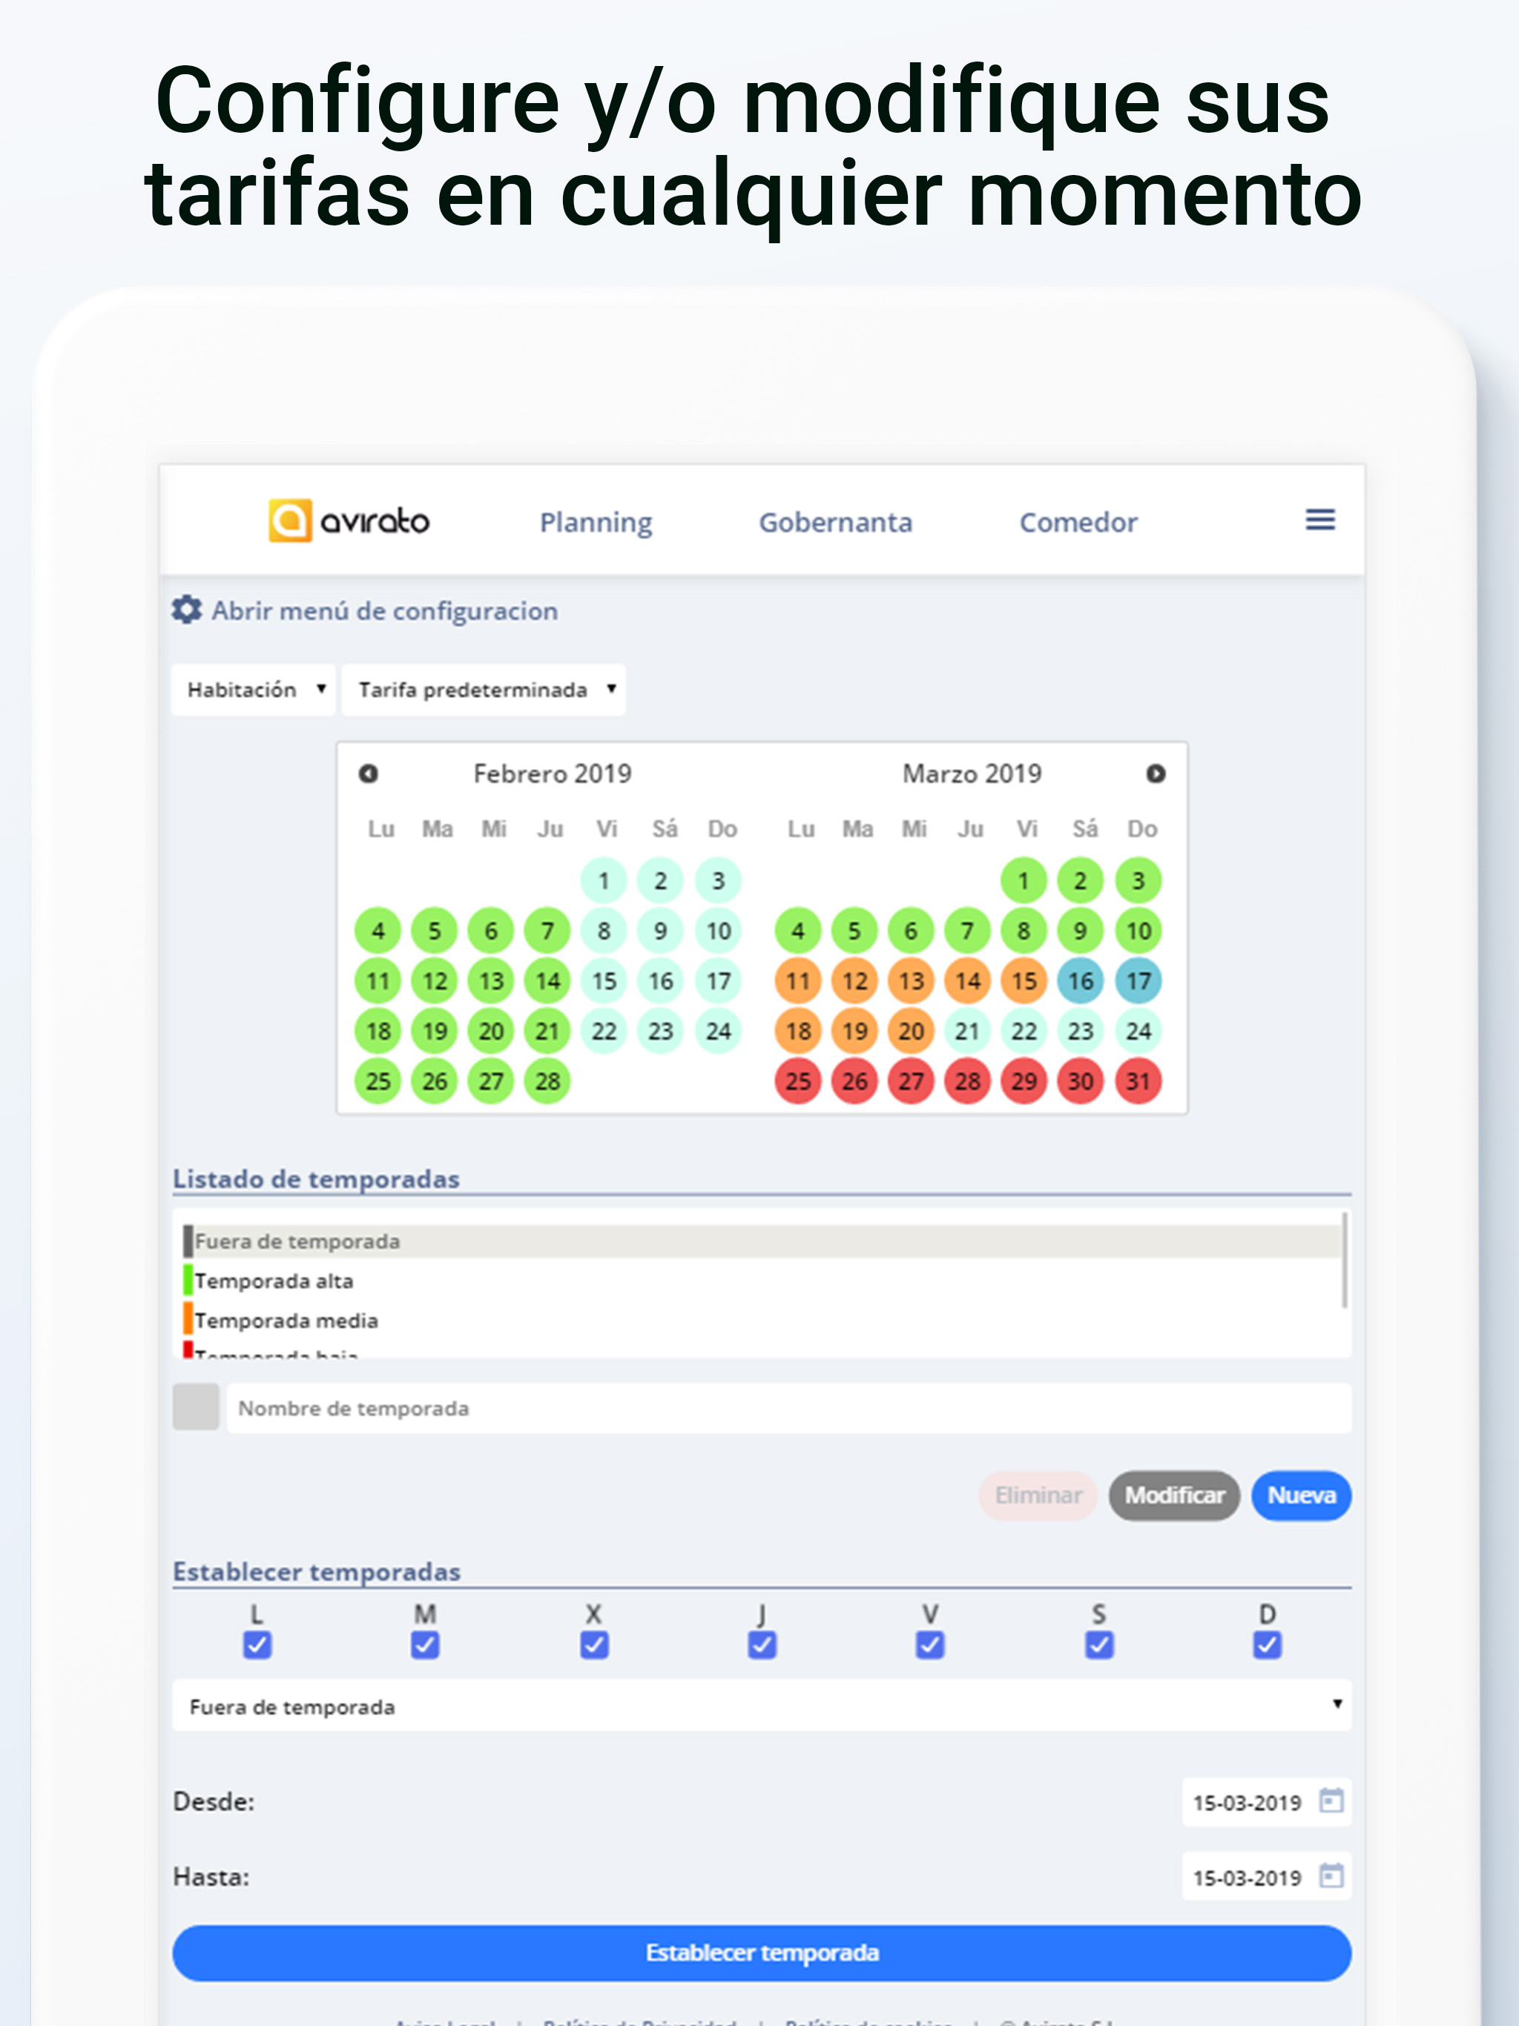Select March 4 on the calendar
The height and width of the screenshot is (2026, 1519).
point(798,931)
